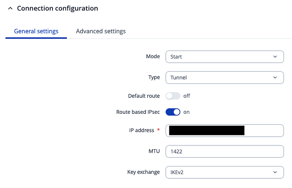Viewport: 292px width, 188px height.
Task: Click the Mode dropdown arrow icon
Action: [275, 56]
